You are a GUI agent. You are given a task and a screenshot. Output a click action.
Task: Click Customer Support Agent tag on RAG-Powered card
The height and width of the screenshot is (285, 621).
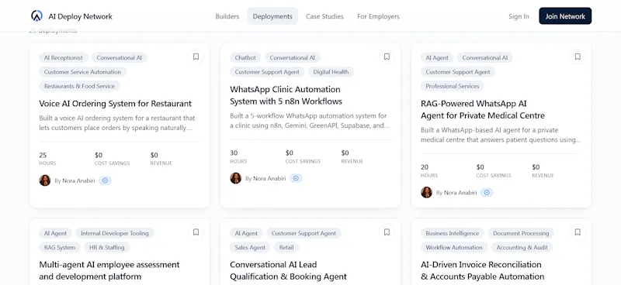(458, 72)
